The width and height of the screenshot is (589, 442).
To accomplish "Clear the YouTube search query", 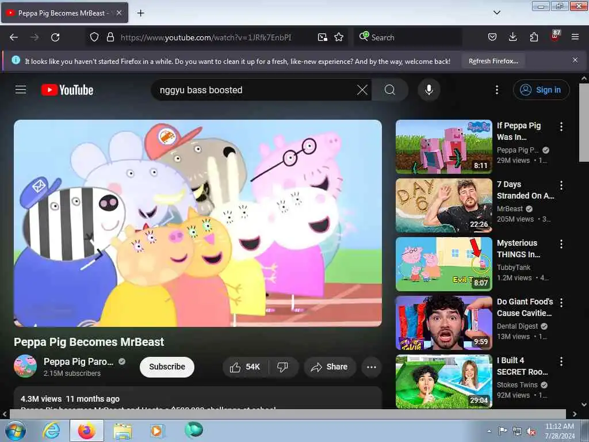I will pyautogui.click(x=362, y=90).
